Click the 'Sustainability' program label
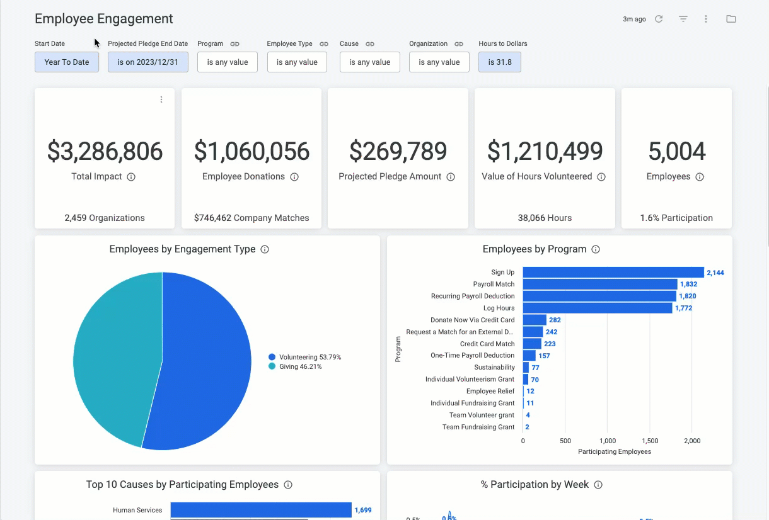Image resolution: width=769 pixels, height=520 pixels. pyautogui.click(x=495, y=368)
